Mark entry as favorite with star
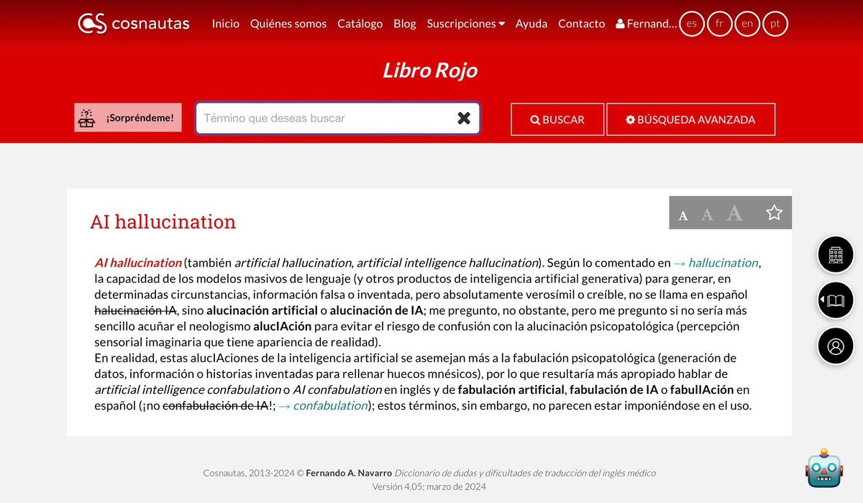 [x=774, y=213]
